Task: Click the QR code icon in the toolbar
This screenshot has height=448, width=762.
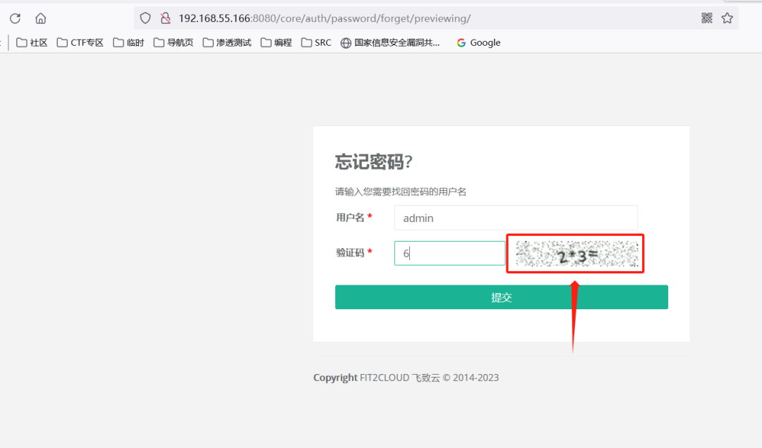Action: (x=707, y=18)
